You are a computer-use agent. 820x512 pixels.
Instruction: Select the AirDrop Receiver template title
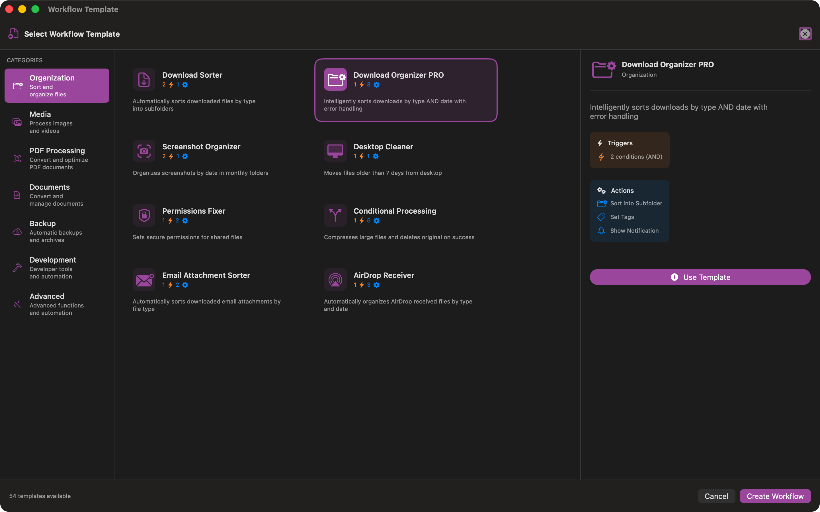(x=384, y=275)
